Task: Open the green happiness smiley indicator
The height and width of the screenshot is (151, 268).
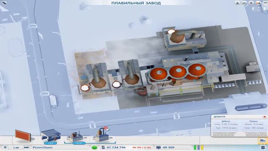Action: pyautogui.click(x=94, y=147)
